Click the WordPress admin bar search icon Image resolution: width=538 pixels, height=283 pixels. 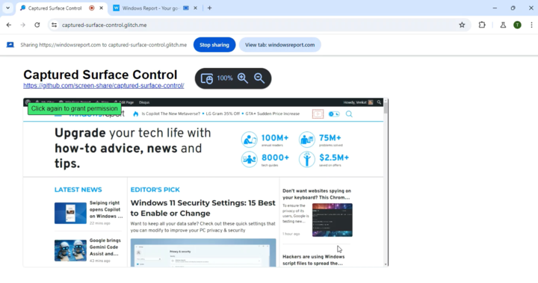coord(379,102)
